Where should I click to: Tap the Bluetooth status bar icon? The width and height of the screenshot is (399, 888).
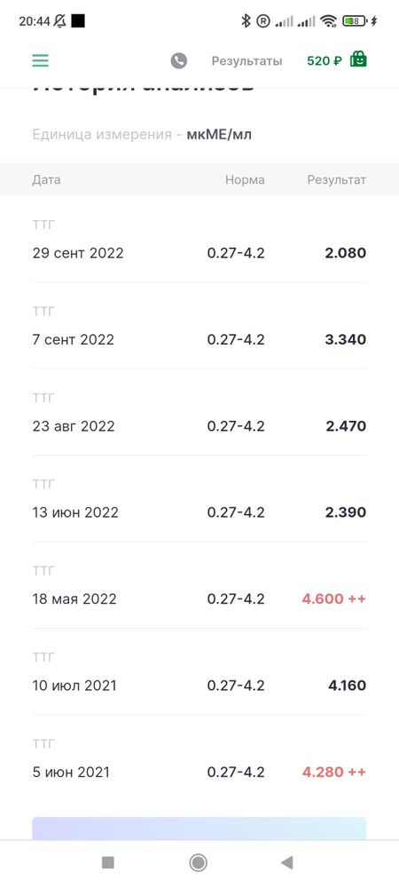coord(246,21)
